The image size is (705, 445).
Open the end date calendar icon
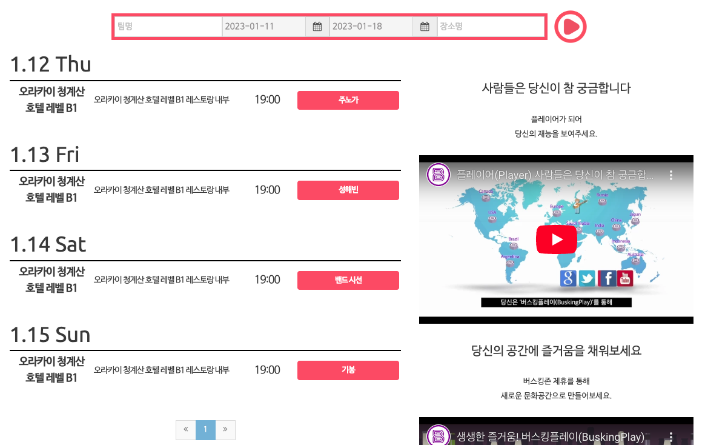click(425, 27)
